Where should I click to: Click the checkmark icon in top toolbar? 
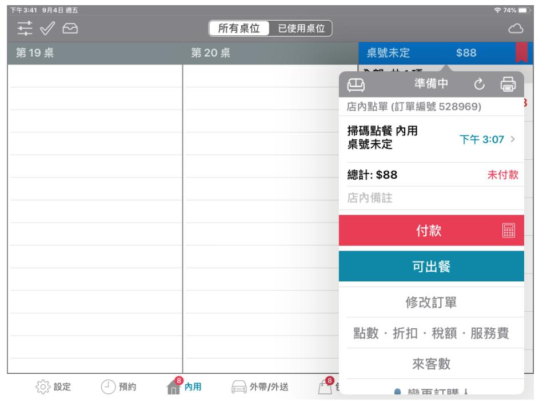pyautogui.click(x=47, y=28)
